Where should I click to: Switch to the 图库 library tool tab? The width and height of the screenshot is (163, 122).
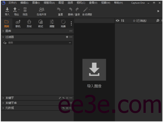click(7, 24)
